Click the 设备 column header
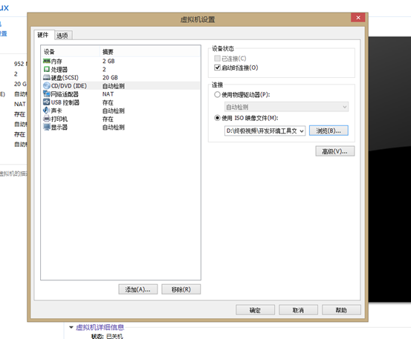411x339 pixels. [x=71, y=51]
